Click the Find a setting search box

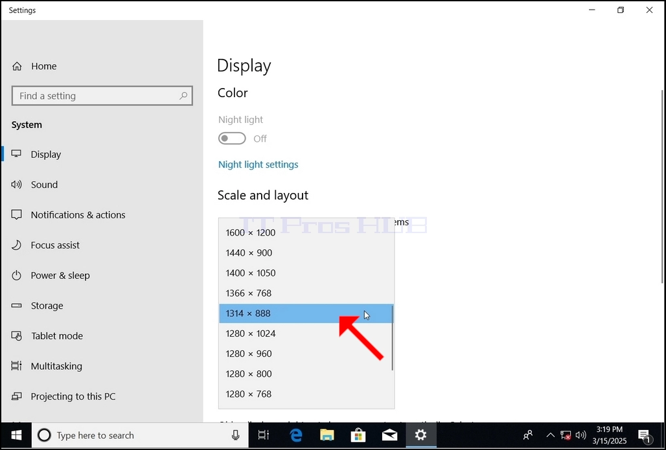tap(102, 96)
